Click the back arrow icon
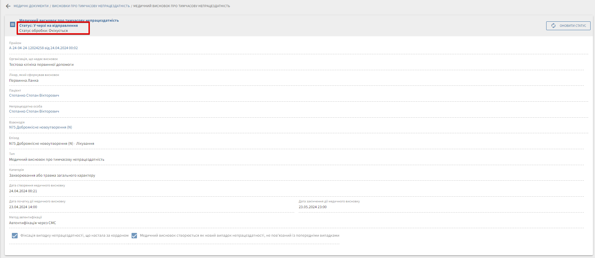The width and height of the screenshot is (595, 258). [8, 6]
